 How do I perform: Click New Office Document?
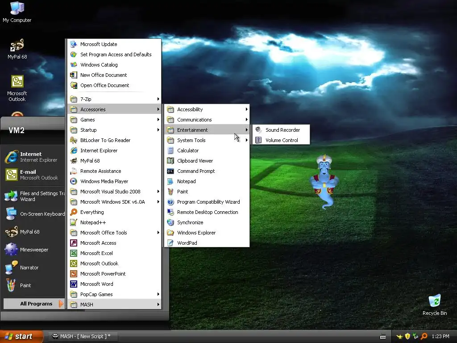pyautogui.click(x=114, y=75)
